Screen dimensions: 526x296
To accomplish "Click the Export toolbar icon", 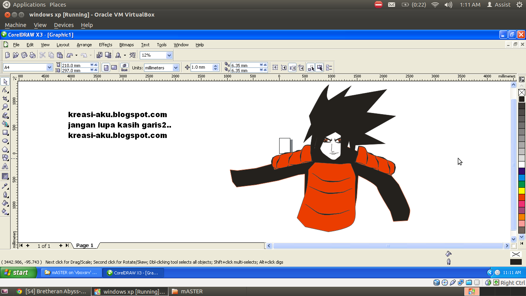I will pyautogui.click(x=108, y=55).
